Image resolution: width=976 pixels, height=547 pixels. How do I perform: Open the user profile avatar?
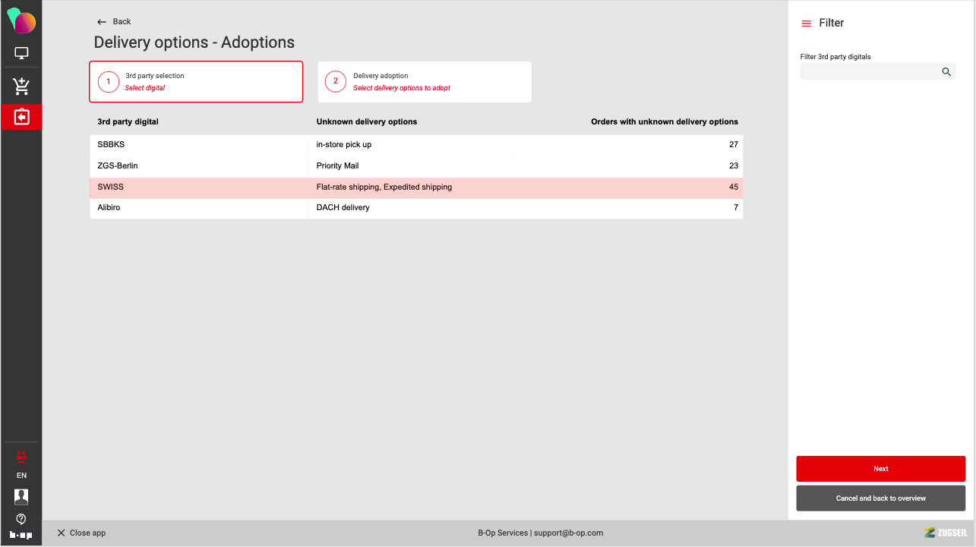point(21,496)
